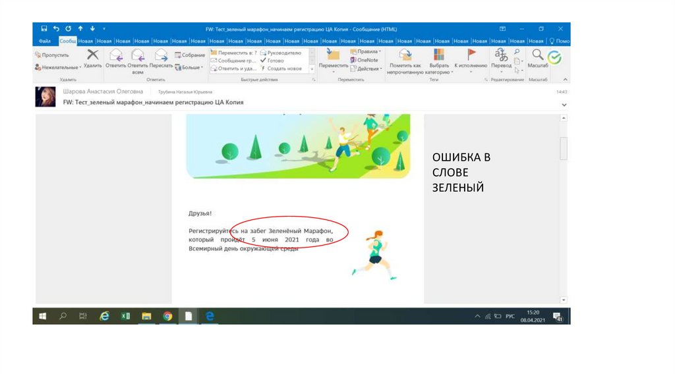Screen dimensions: 675x378
Task: Open the Масштаб zoom magnifier
Action: (538, 57)
